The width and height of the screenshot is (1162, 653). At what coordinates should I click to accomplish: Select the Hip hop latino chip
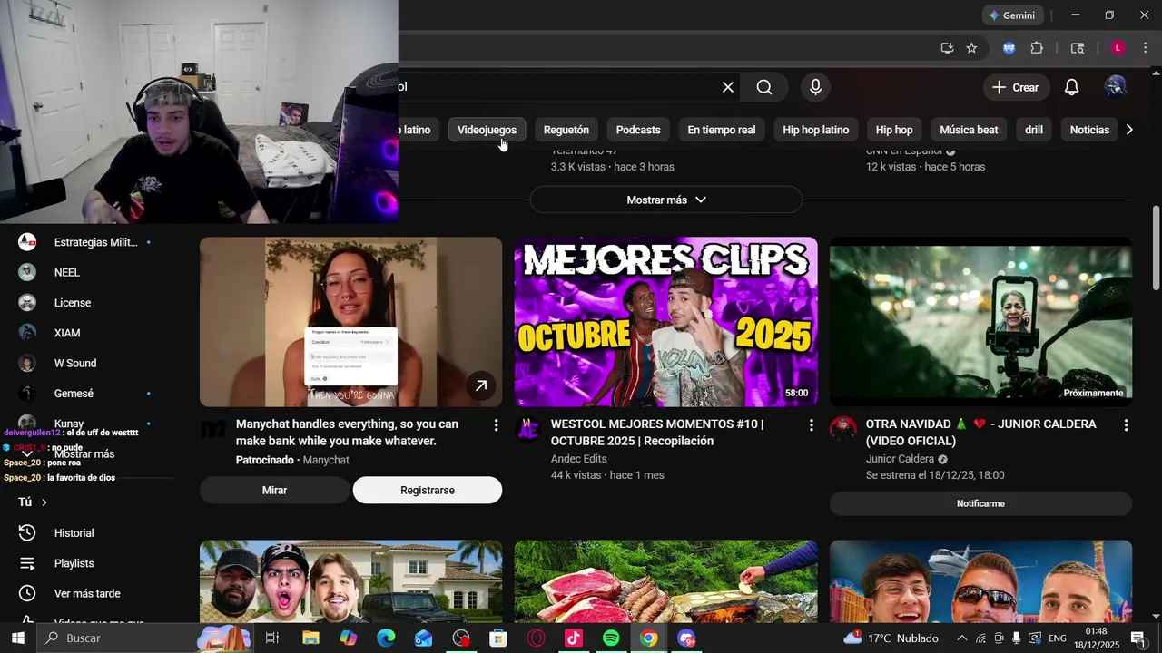816,130
